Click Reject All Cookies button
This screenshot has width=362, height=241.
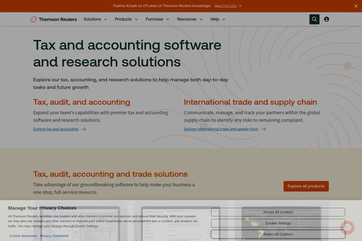[x=278, y=234]
